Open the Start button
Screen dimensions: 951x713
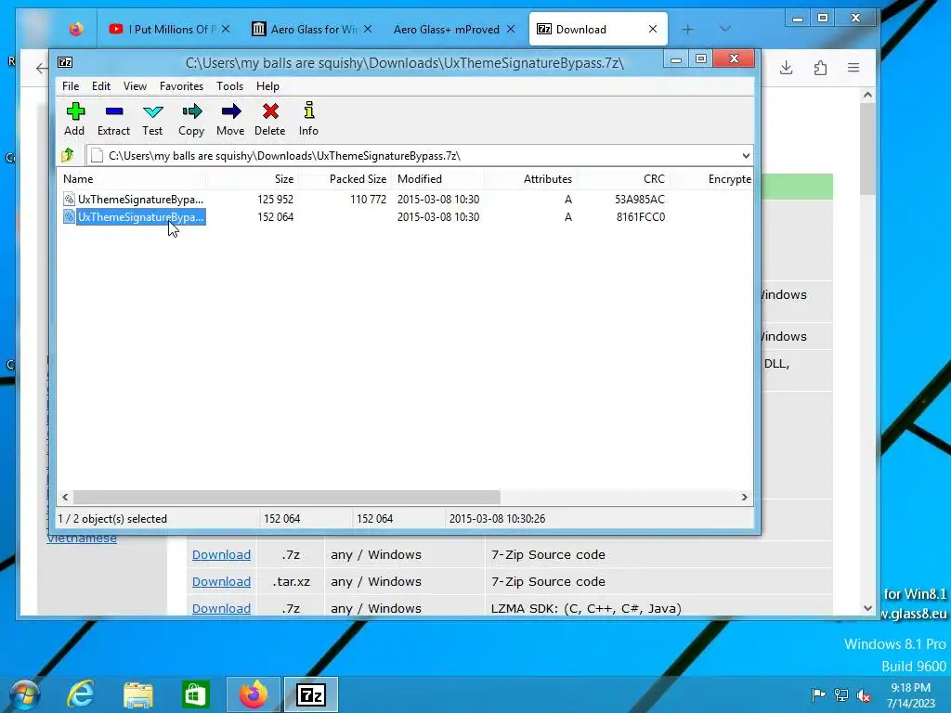click(23, 694)
